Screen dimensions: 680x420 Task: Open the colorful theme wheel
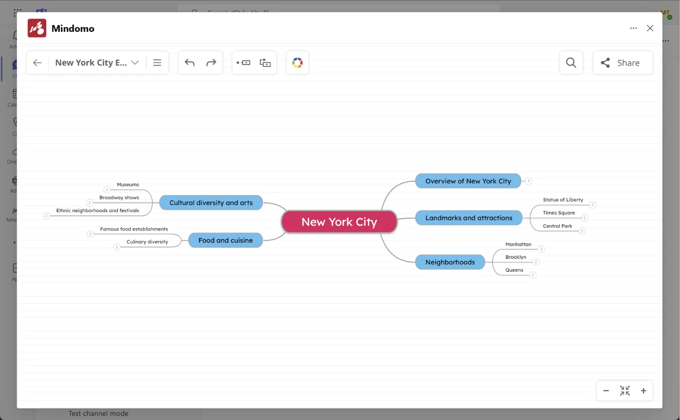297,63
